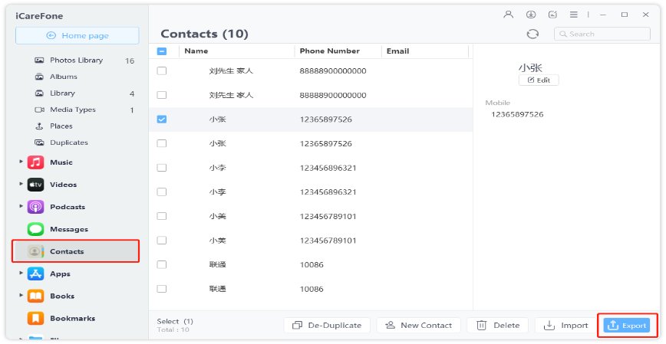666x344 pixels.
Task: Toggle the select-all contacts checkbox
Action: 162,51
